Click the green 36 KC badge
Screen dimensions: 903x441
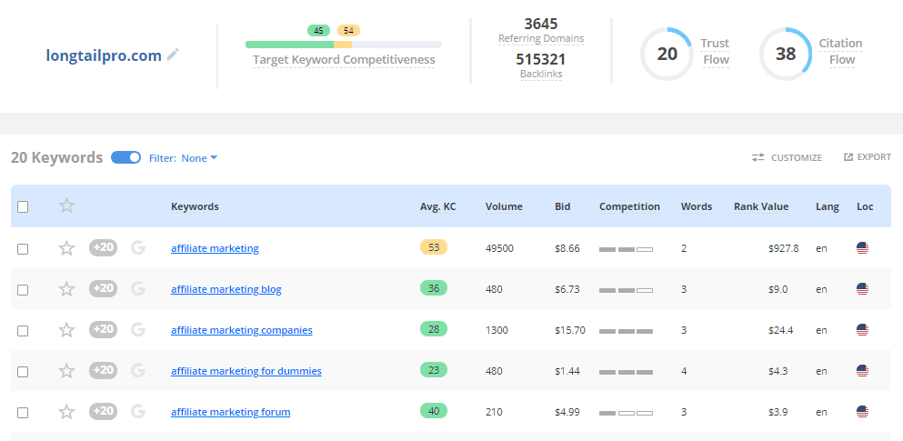click(x=434, y=288)
